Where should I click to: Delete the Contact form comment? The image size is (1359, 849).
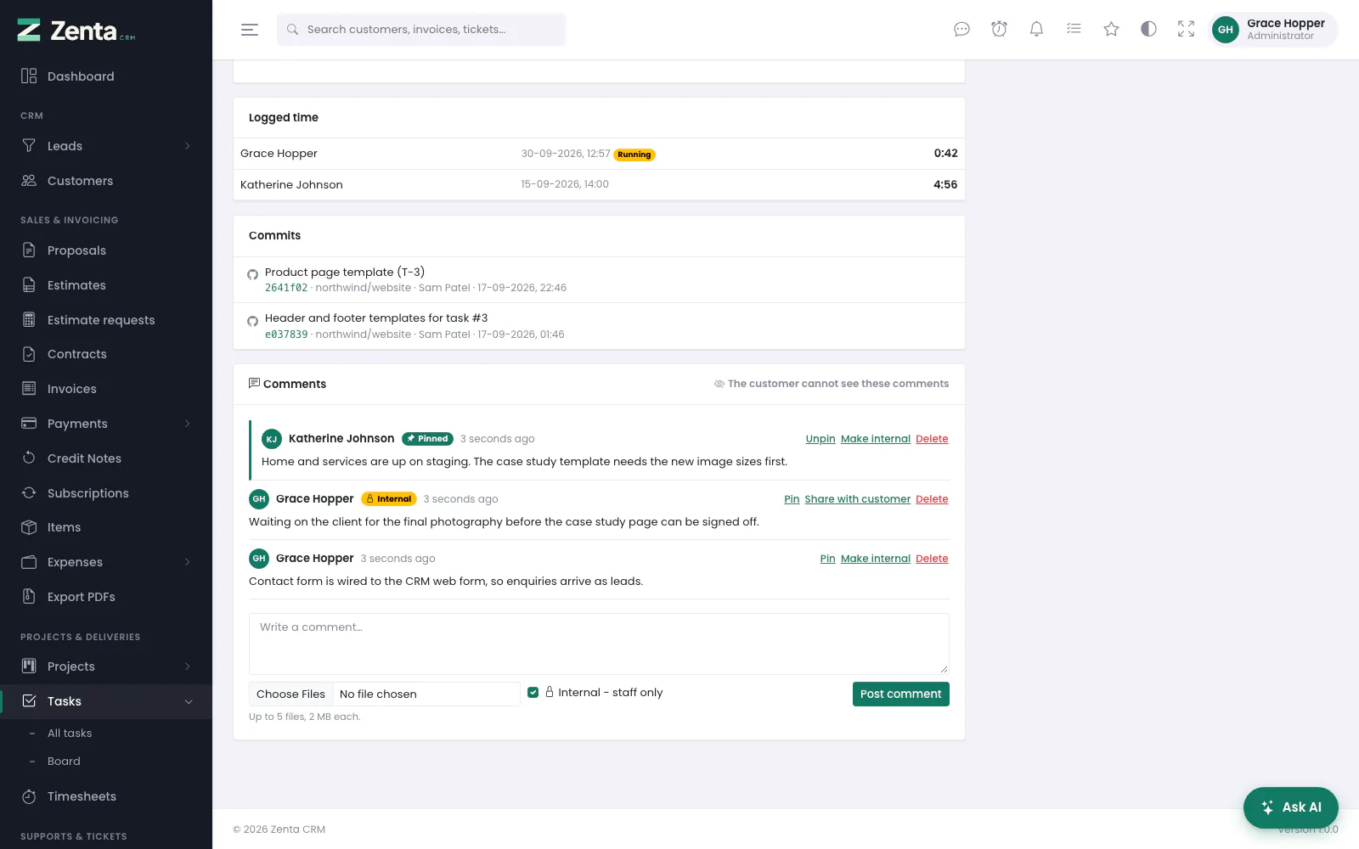click(932, 559)
